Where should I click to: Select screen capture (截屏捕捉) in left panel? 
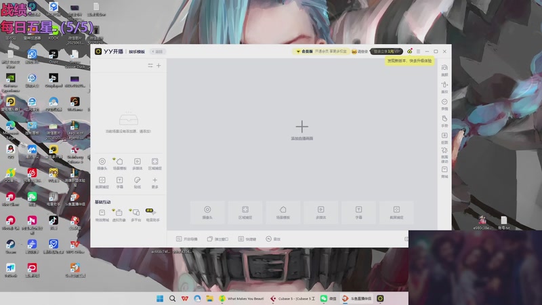pyautogui.click(x=102, y=182)
